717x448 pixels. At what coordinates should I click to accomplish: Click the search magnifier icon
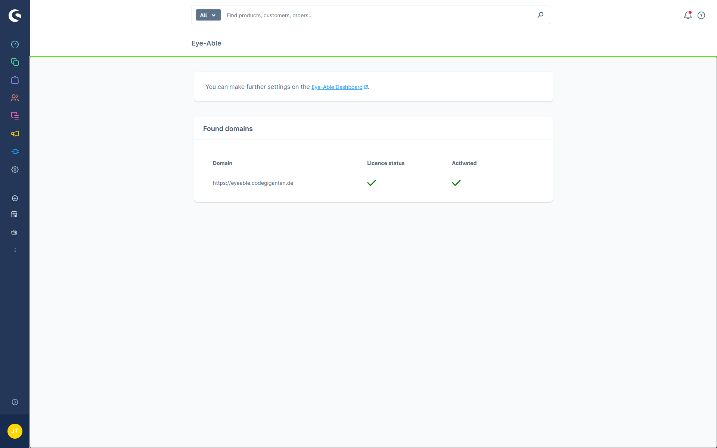[x=540, y=15]
